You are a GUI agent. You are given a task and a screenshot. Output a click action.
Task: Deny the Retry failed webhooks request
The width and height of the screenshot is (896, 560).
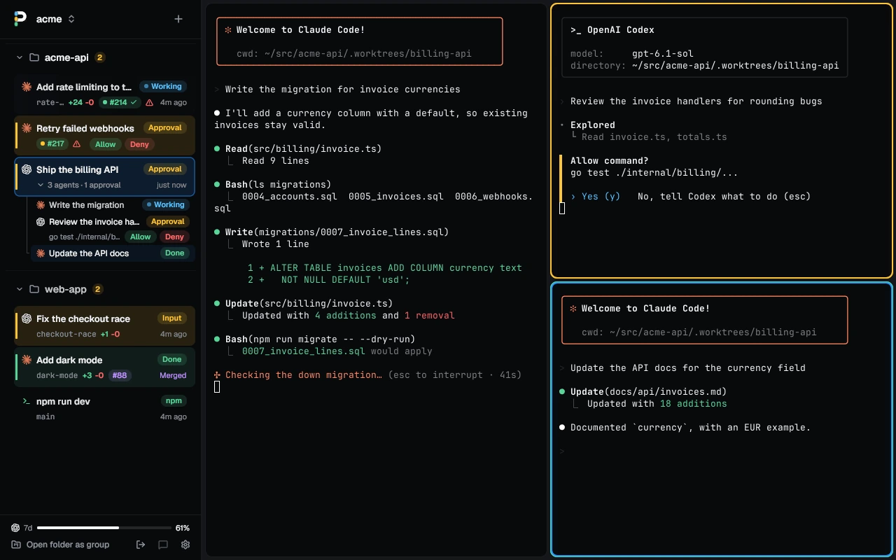(139, 144)
